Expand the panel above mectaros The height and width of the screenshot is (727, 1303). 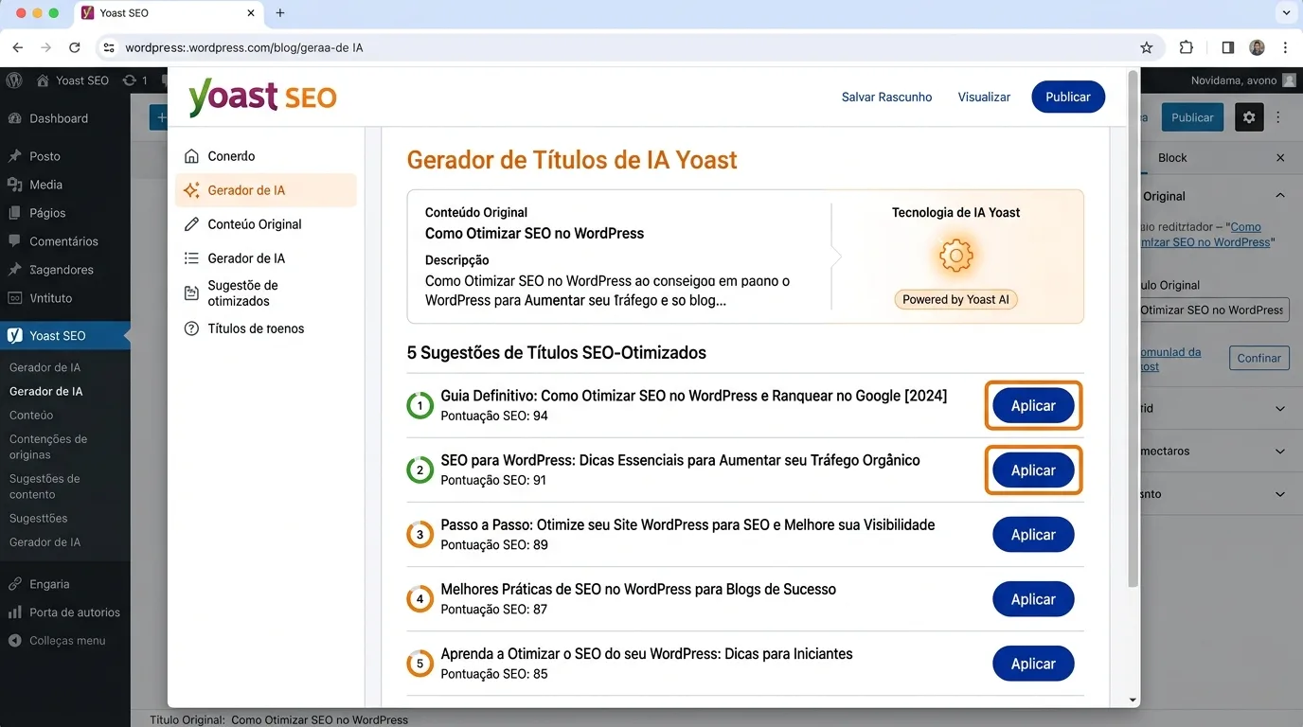(x=1280, y=409)
